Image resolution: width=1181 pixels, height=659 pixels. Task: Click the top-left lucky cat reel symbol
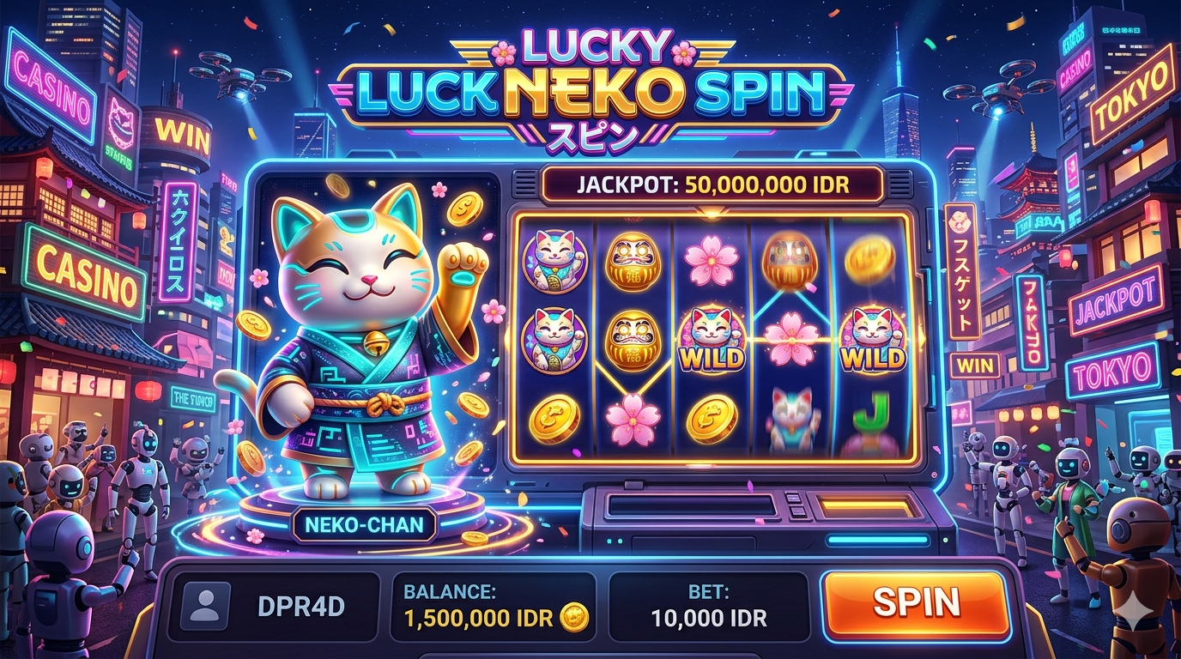pos(554,259)
